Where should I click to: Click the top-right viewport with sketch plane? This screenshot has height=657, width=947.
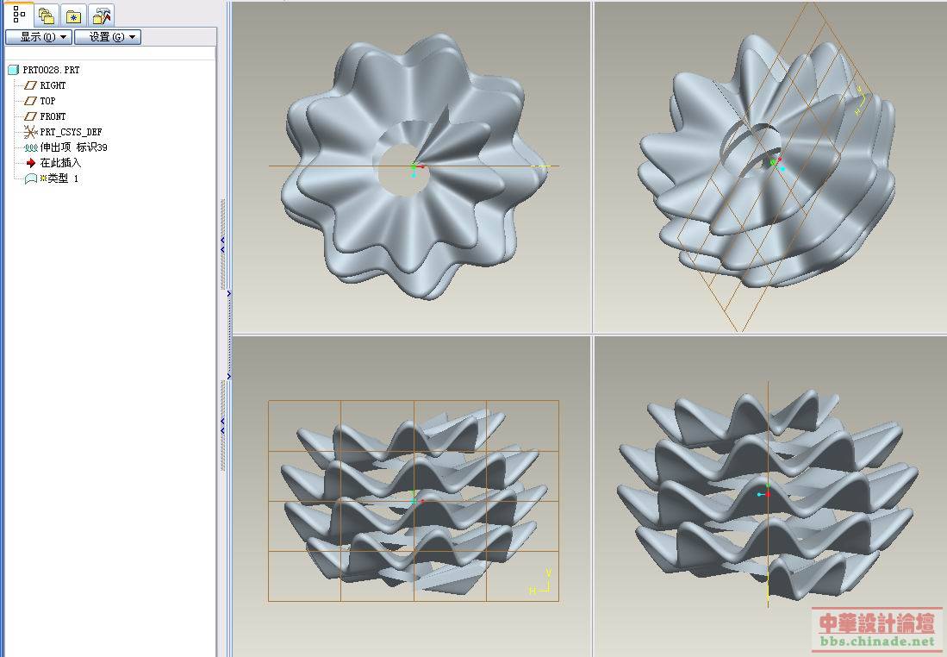point(770,166)
